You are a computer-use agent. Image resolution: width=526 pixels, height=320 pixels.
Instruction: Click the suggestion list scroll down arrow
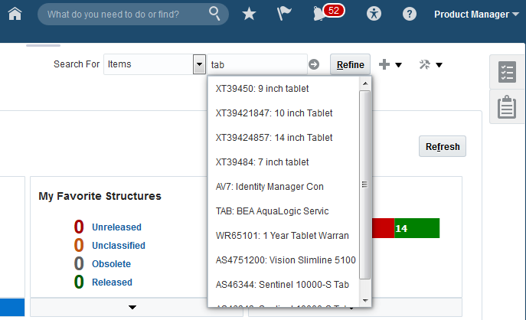(365, 300)
